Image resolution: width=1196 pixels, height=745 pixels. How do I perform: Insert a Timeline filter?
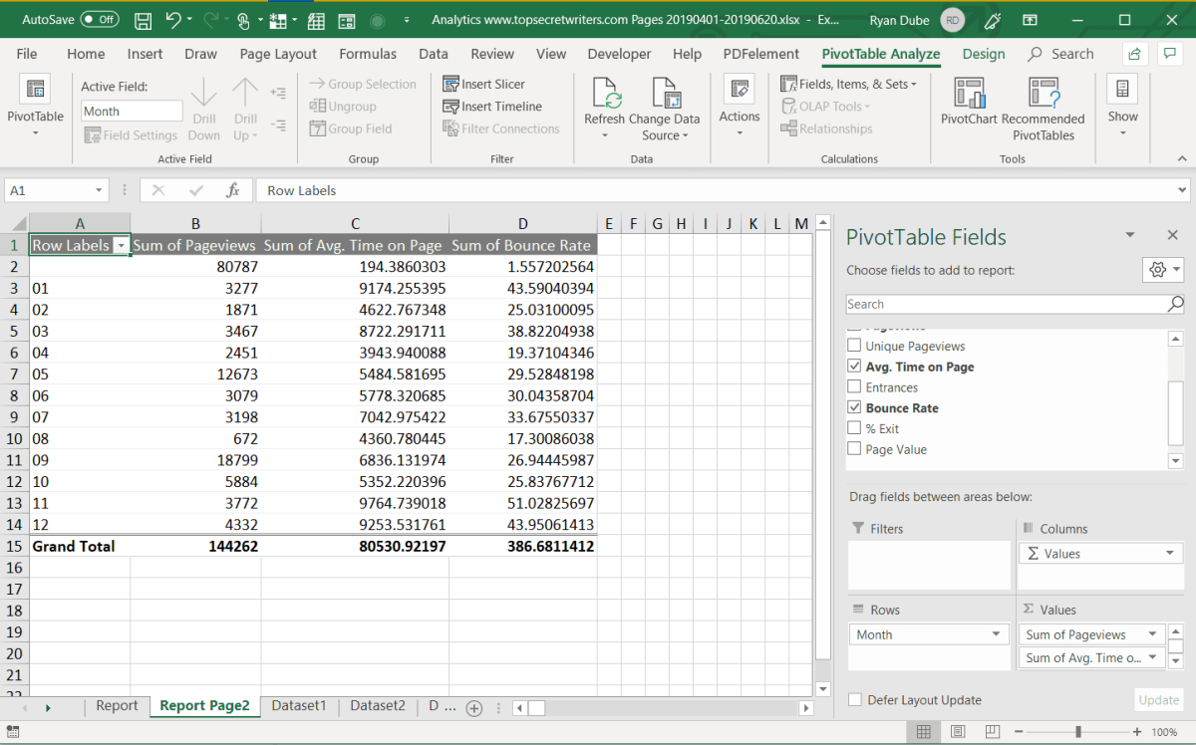(492, 107)
